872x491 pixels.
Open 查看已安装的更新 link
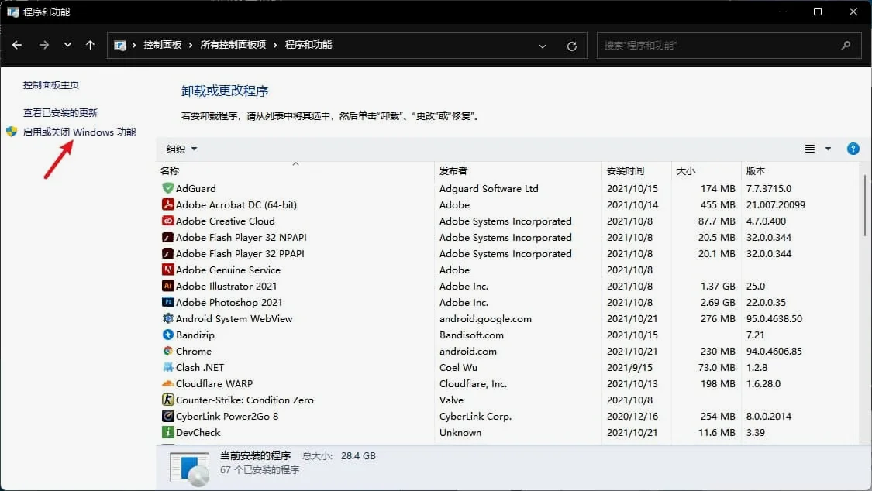pos(60,113)
